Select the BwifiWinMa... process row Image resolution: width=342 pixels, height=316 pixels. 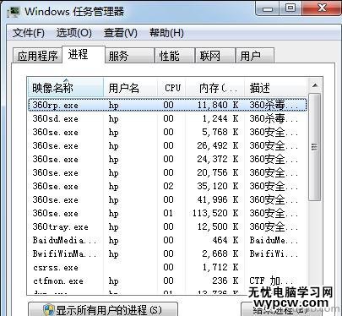point(168,253)
